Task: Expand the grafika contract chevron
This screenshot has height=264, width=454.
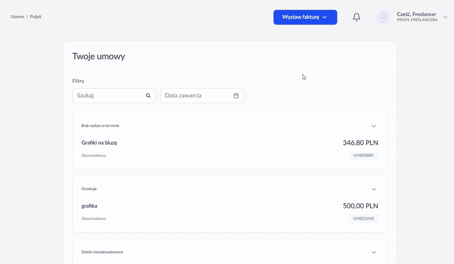Action: point(374,189)
